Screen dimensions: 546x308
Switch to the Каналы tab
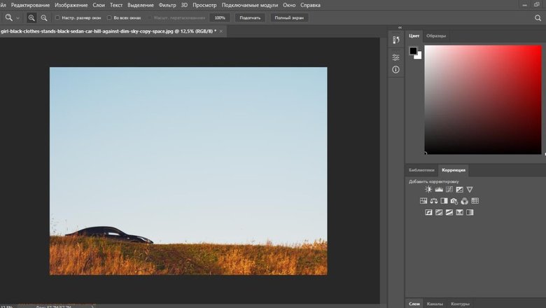(435, 304)
